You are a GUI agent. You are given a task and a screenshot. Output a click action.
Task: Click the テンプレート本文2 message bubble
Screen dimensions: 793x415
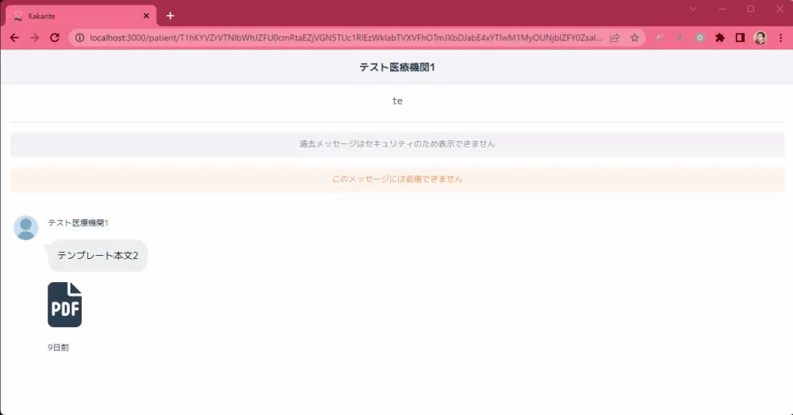[x=97, y=256]
